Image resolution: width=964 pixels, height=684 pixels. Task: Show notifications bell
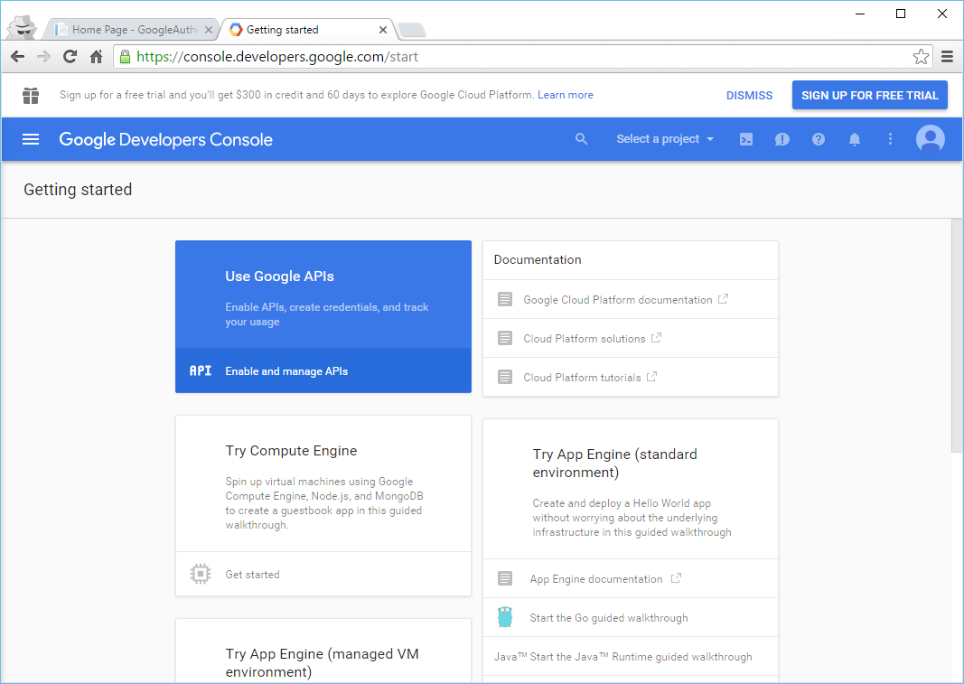pyautogui.click(x=855, y=140)
